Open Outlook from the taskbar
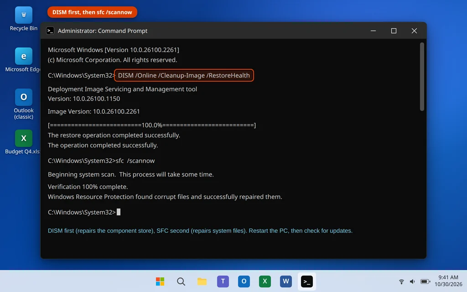 coord(244,281)
